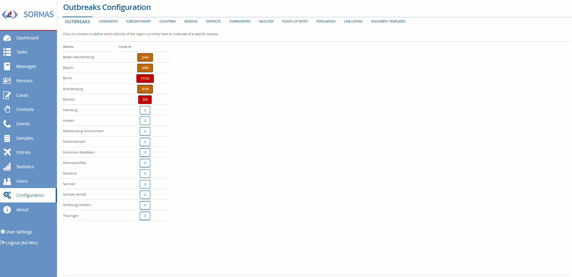Click Bremen 2/2 outbreak button

[145, 99]
